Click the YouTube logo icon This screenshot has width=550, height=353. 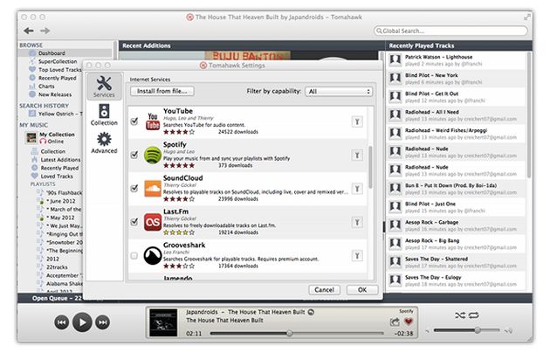point(153,121)
